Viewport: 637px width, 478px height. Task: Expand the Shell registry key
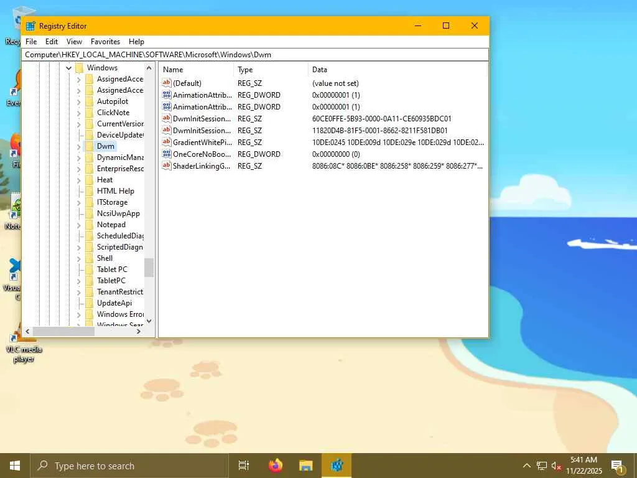click(x=78, y=258)
